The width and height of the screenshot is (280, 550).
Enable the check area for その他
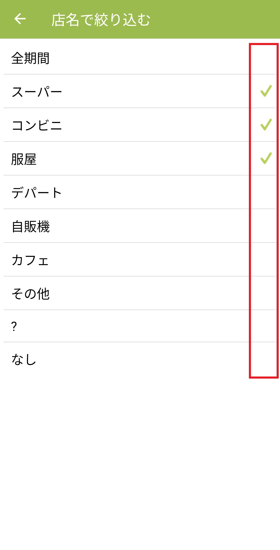point(266,293)
